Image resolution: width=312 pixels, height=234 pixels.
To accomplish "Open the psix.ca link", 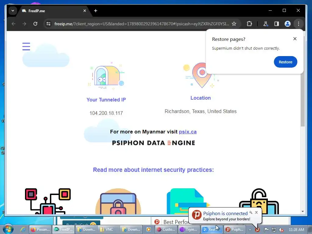I will (188, 132).
